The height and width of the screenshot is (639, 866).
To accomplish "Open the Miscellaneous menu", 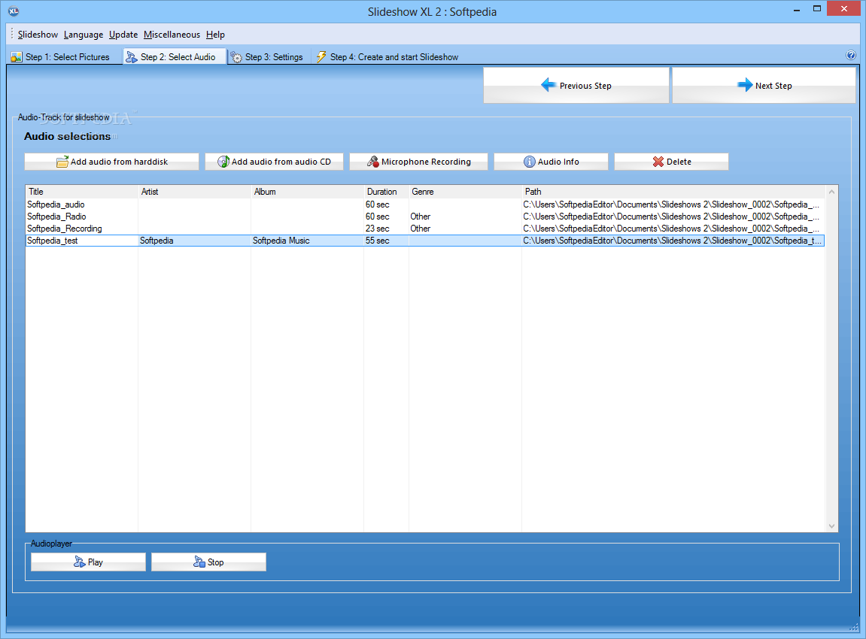I will click(x=172, y=35).
